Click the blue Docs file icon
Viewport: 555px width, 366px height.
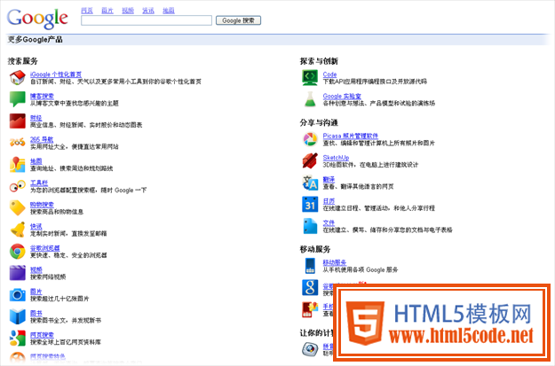pyautogui.click(x=310, y=226)
